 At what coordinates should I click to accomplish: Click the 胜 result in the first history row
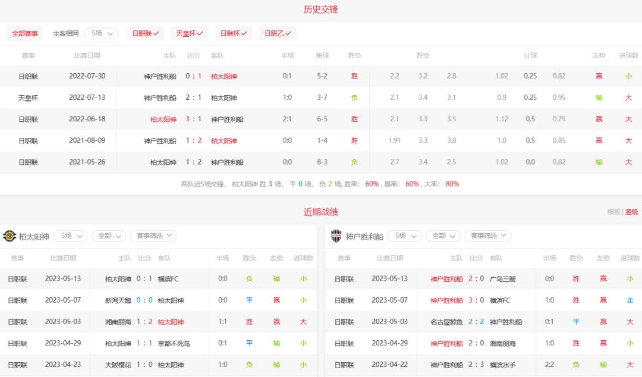(x=354, y=76)
